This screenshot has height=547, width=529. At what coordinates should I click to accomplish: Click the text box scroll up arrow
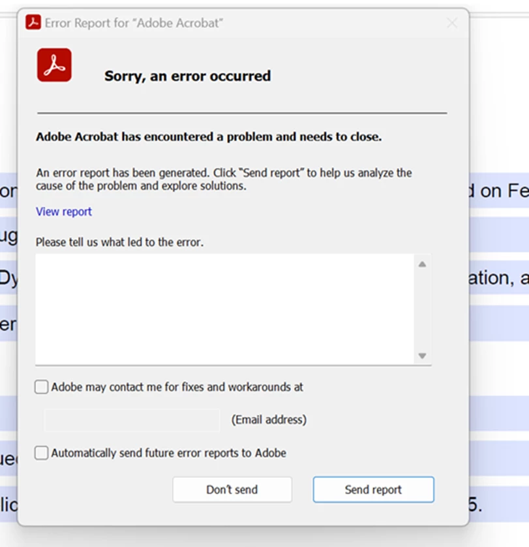point(422,264)
